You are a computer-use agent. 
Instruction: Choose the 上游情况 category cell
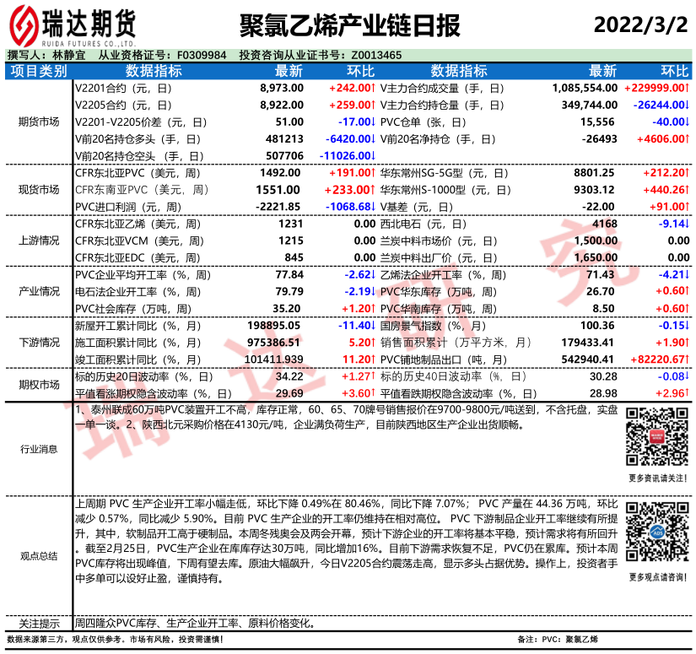[x=39, y=241]
